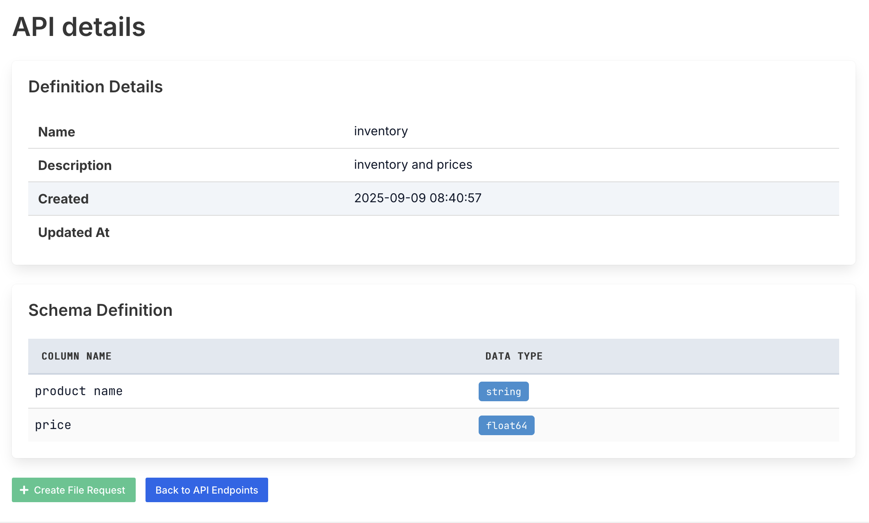Click the inventory name value
This screenshot has width=869, height=523.
[x=381, y=131]
